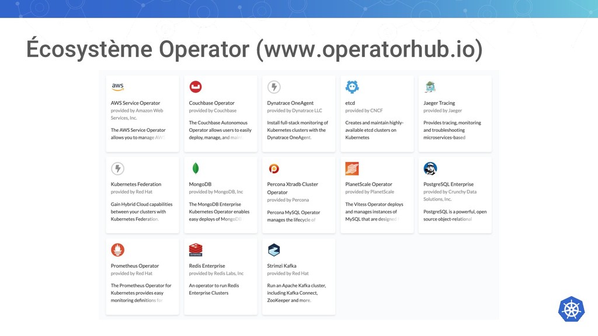Click 'provided by Dynatrace LLC' text
Screen dimensions: 598x336
(x=294, y=110)
